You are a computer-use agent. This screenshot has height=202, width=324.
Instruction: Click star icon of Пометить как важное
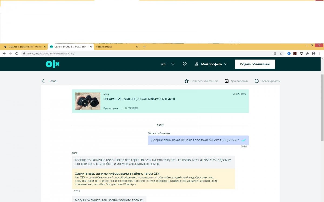point(187,81)
